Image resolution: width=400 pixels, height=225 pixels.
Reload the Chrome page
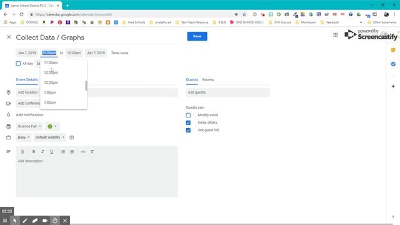click(21, 14)
